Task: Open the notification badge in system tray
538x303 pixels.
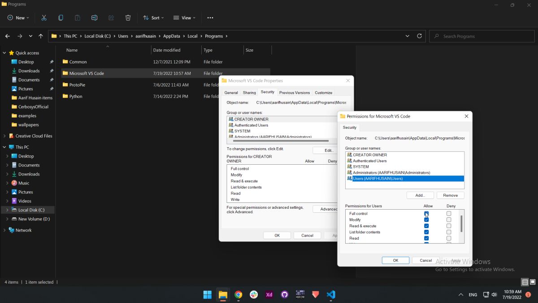Action: 528,294
